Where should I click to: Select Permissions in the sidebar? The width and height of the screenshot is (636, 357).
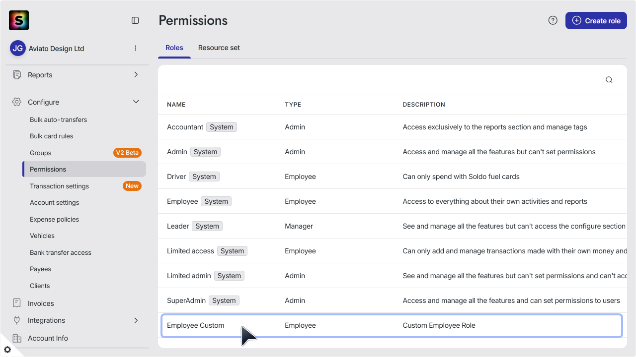(84, 169)
